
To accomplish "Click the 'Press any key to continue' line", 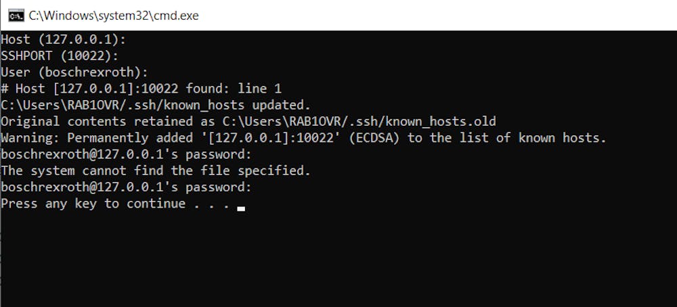I will [115, 204].
